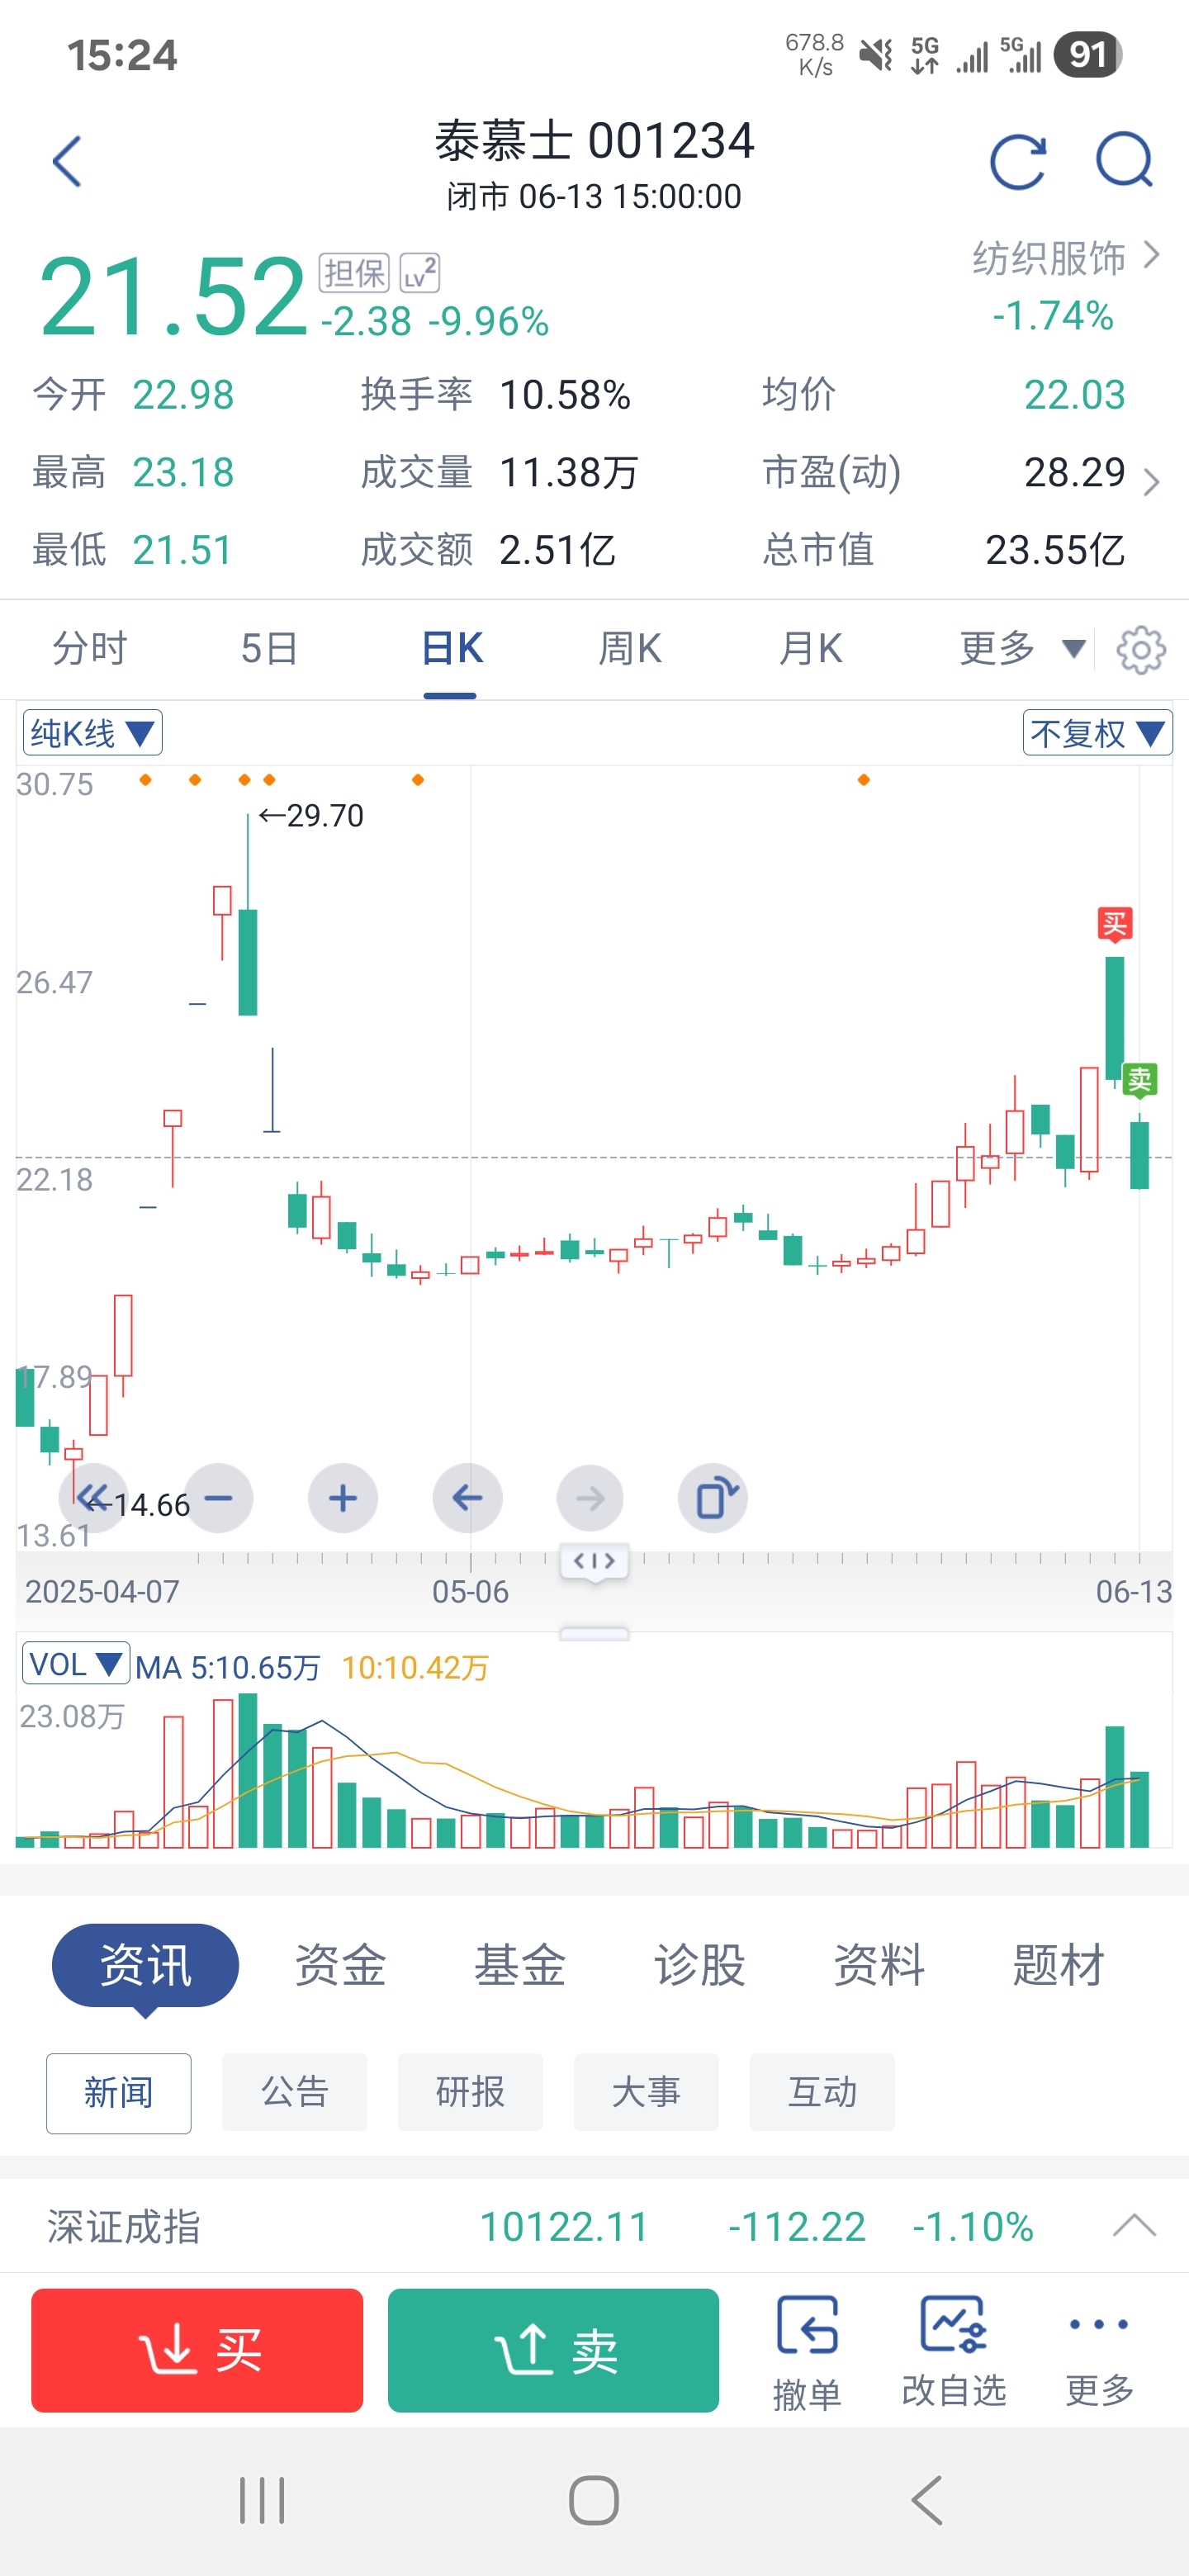The width and height of the screenshot is (1189, 2576).
Task: Expand the 深证成指 index bar
Action: click(x=1133, y=2226)
